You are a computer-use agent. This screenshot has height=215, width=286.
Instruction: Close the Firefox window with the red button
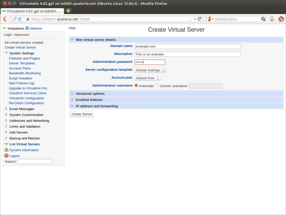coord(5,3)
